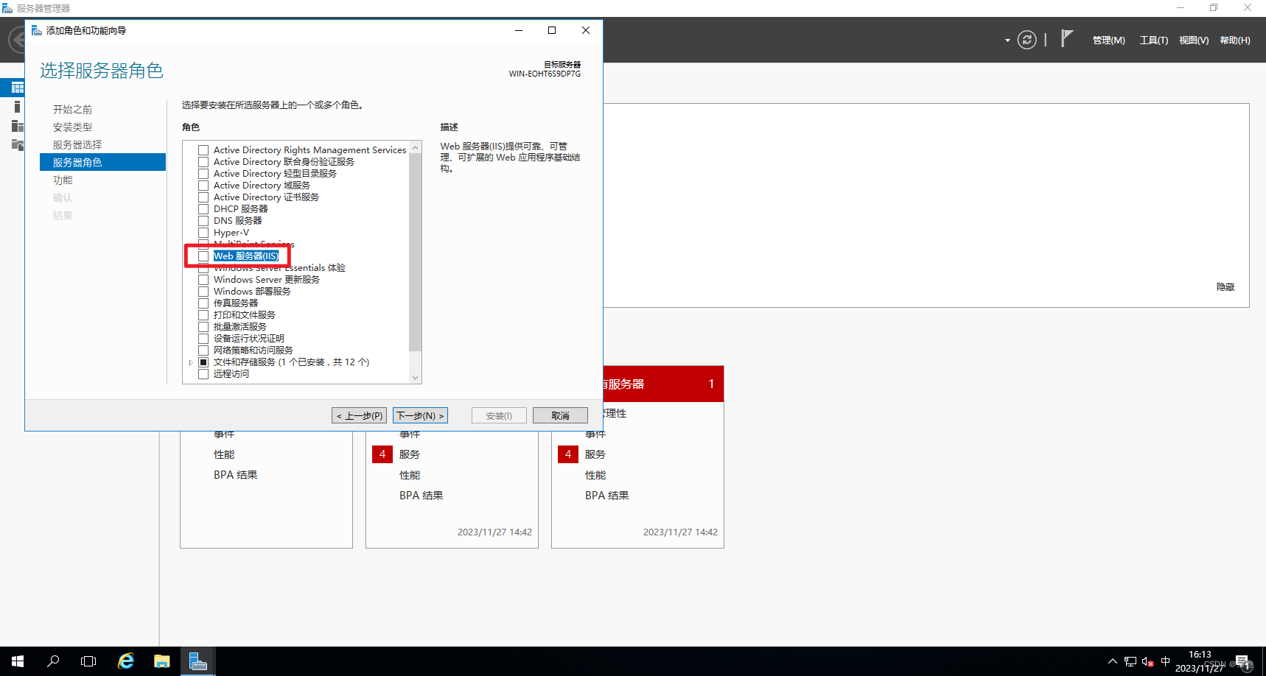Check Windows Server 更新服务 role
Screen dimensions: 1266x676
pos(203,280)
